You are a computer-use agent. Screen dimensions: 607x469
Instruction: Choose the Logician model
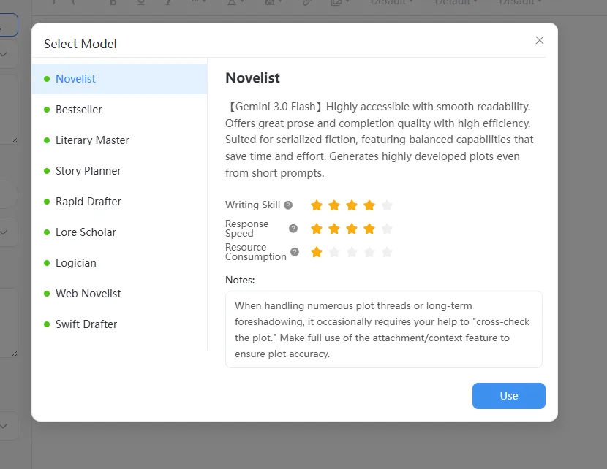(120, 263)
